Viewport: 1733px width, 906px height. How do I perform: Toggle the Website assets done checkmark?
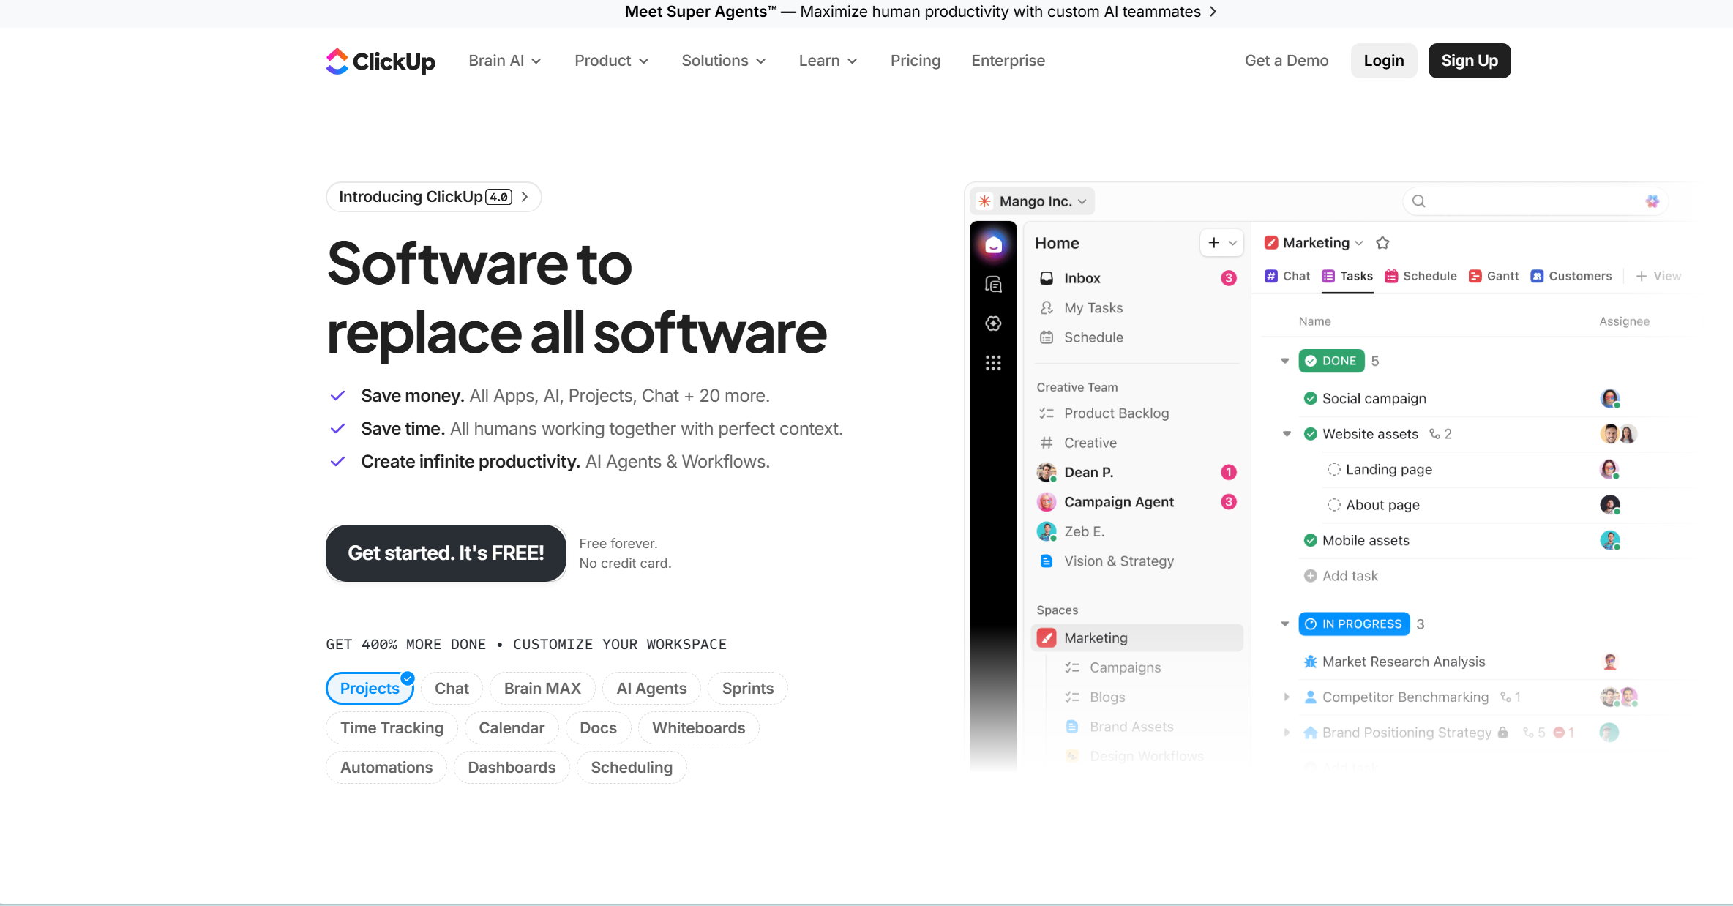click(1311, 434)
